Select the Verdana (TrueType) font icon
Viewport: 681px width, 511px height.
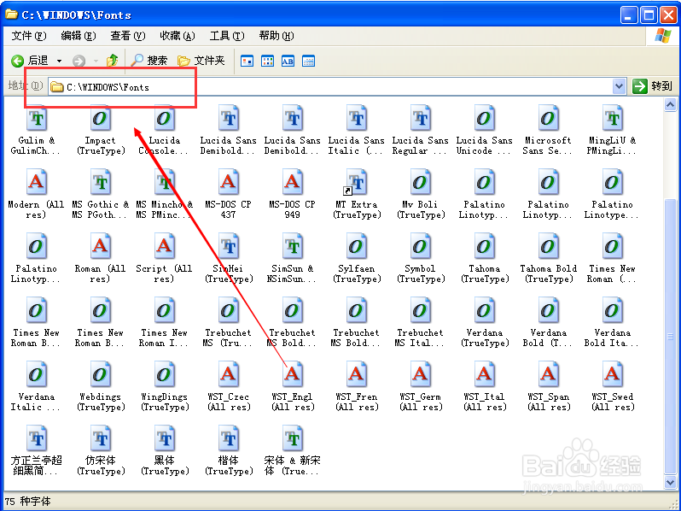click(x=484, y=310)
